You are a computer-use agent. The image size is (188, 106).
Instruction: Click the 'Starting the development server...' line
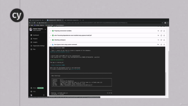[61, 52]
